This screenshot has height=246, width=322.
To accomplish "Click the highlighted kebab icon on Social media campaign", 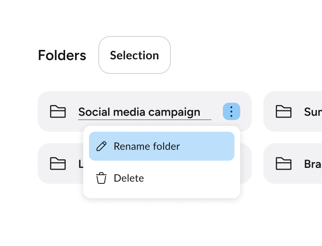I will [231, 111].
